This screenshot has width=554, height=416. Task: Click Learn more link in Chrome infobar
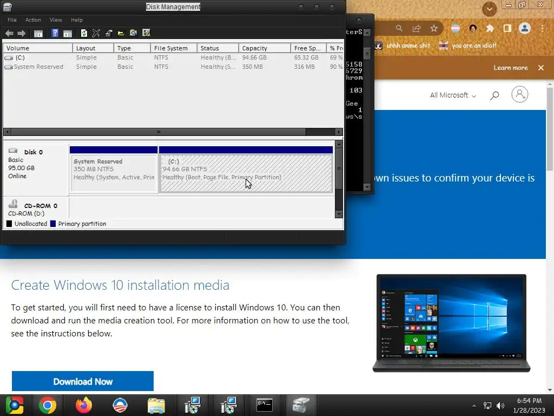tap(511, 68)
